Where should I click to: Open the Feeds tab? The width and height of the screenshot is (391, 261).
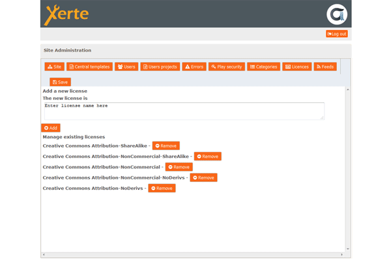[325, 67]
